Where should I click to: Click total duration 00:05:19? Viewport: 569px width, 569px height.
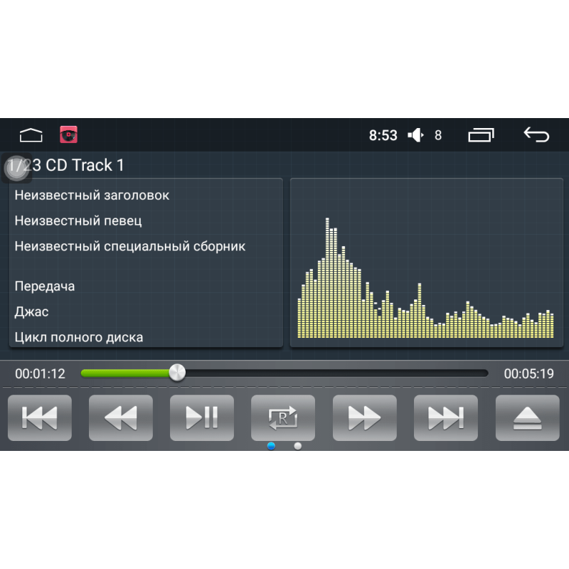coord(528,374)
